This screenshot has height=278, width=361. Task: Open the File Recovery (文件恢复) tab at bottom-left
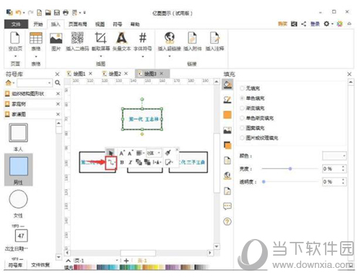pyautogui.click(x=40, y=265)
